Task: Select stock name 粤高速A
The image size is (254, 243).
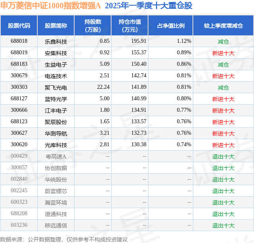Action: click(x=56, y=157)
